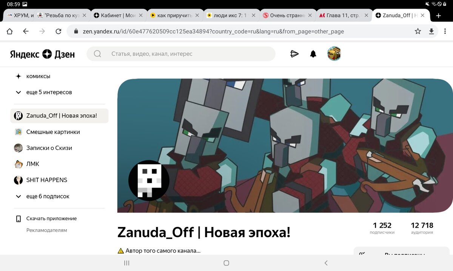Click the SHIT HAPPENS channel avatar
This screenshot has width=453, height=271.
(x=18, y=180)
